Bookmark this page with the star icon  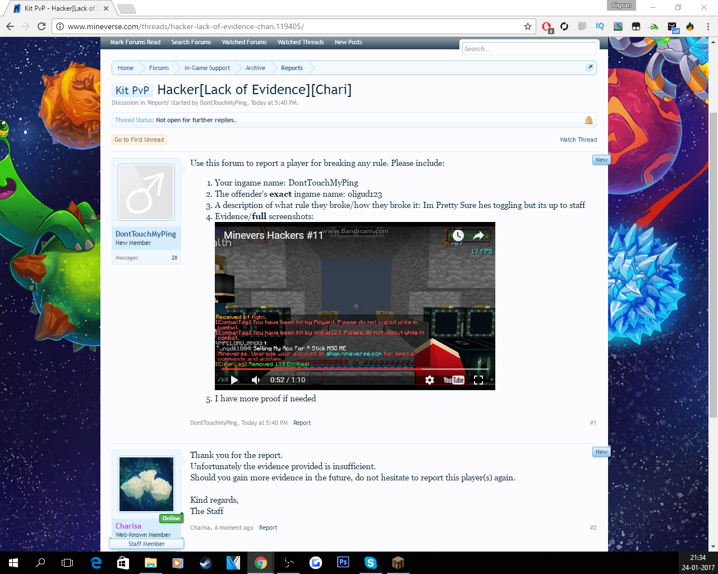click(528, 26)
